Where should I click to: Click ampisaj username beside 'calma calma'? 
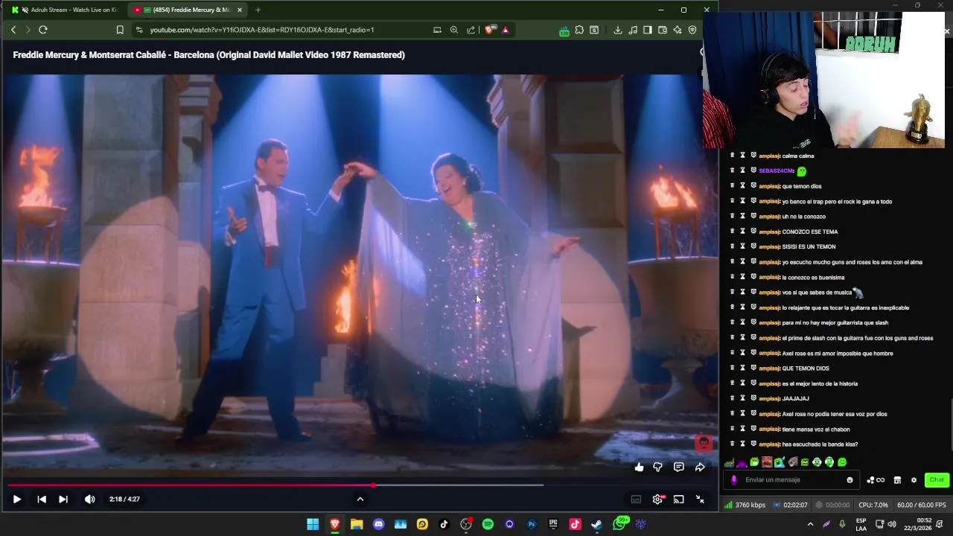(x=770, y=156)
